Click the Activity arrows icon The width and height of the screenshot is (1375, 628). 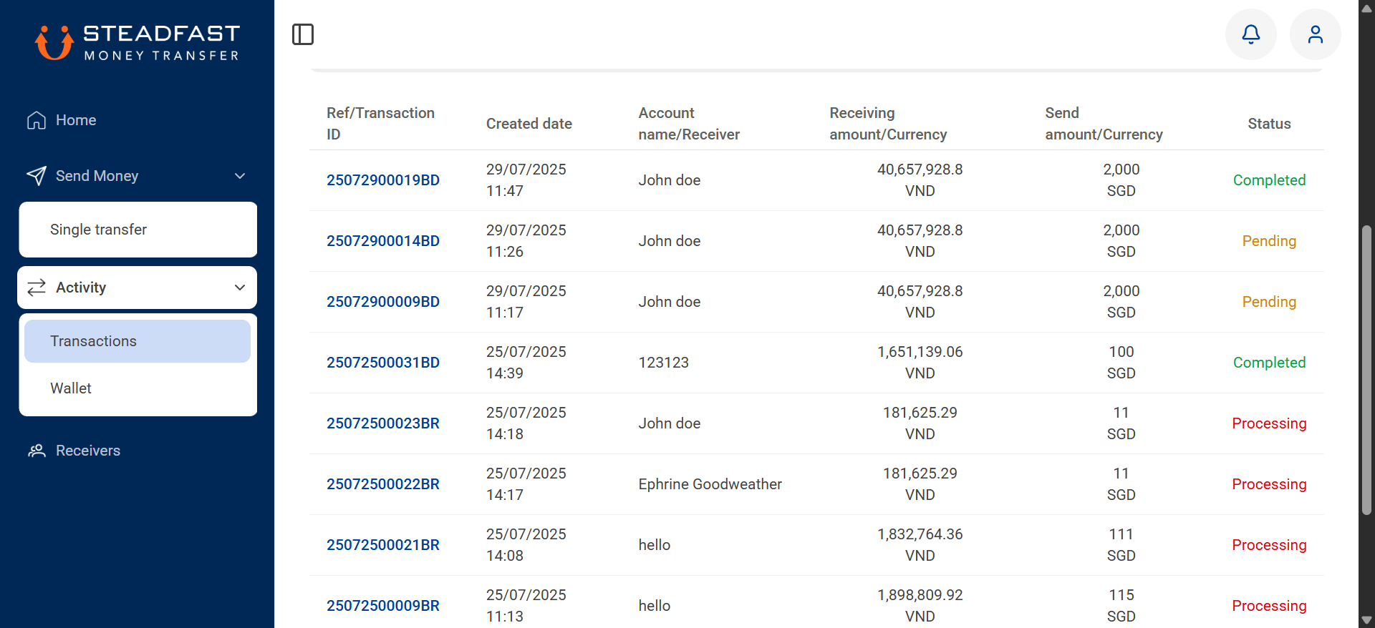[37, 288]
